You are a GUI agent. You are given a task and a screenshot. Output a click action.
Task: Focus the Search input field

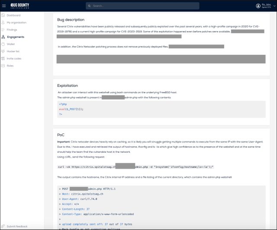[142, 6]
